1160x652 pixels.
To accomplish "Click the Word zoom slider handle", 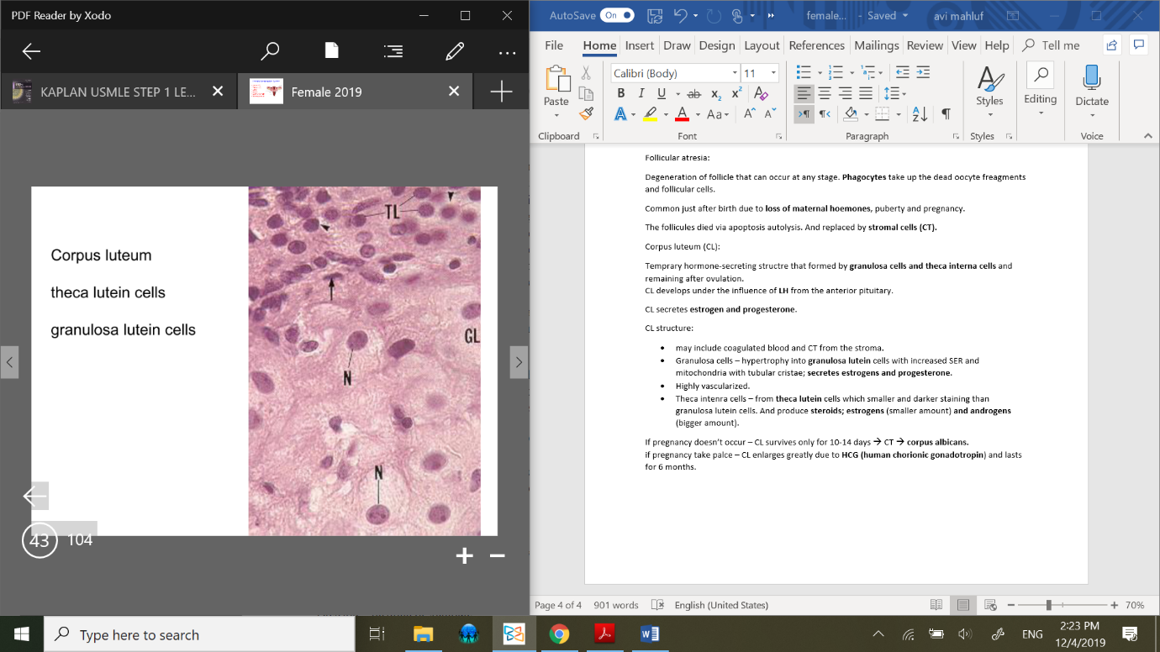I will pyautogui.click(x=1048, y=605).
